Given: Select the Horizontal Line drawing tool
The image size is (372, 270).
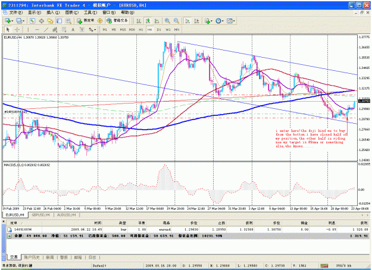Looking at the screenshot, I should click(37, 30).
